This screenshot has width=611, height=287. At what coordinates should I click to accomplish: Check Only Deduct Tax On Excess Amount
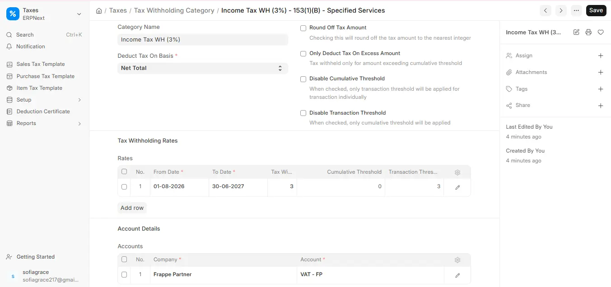(x=303, y=54)
